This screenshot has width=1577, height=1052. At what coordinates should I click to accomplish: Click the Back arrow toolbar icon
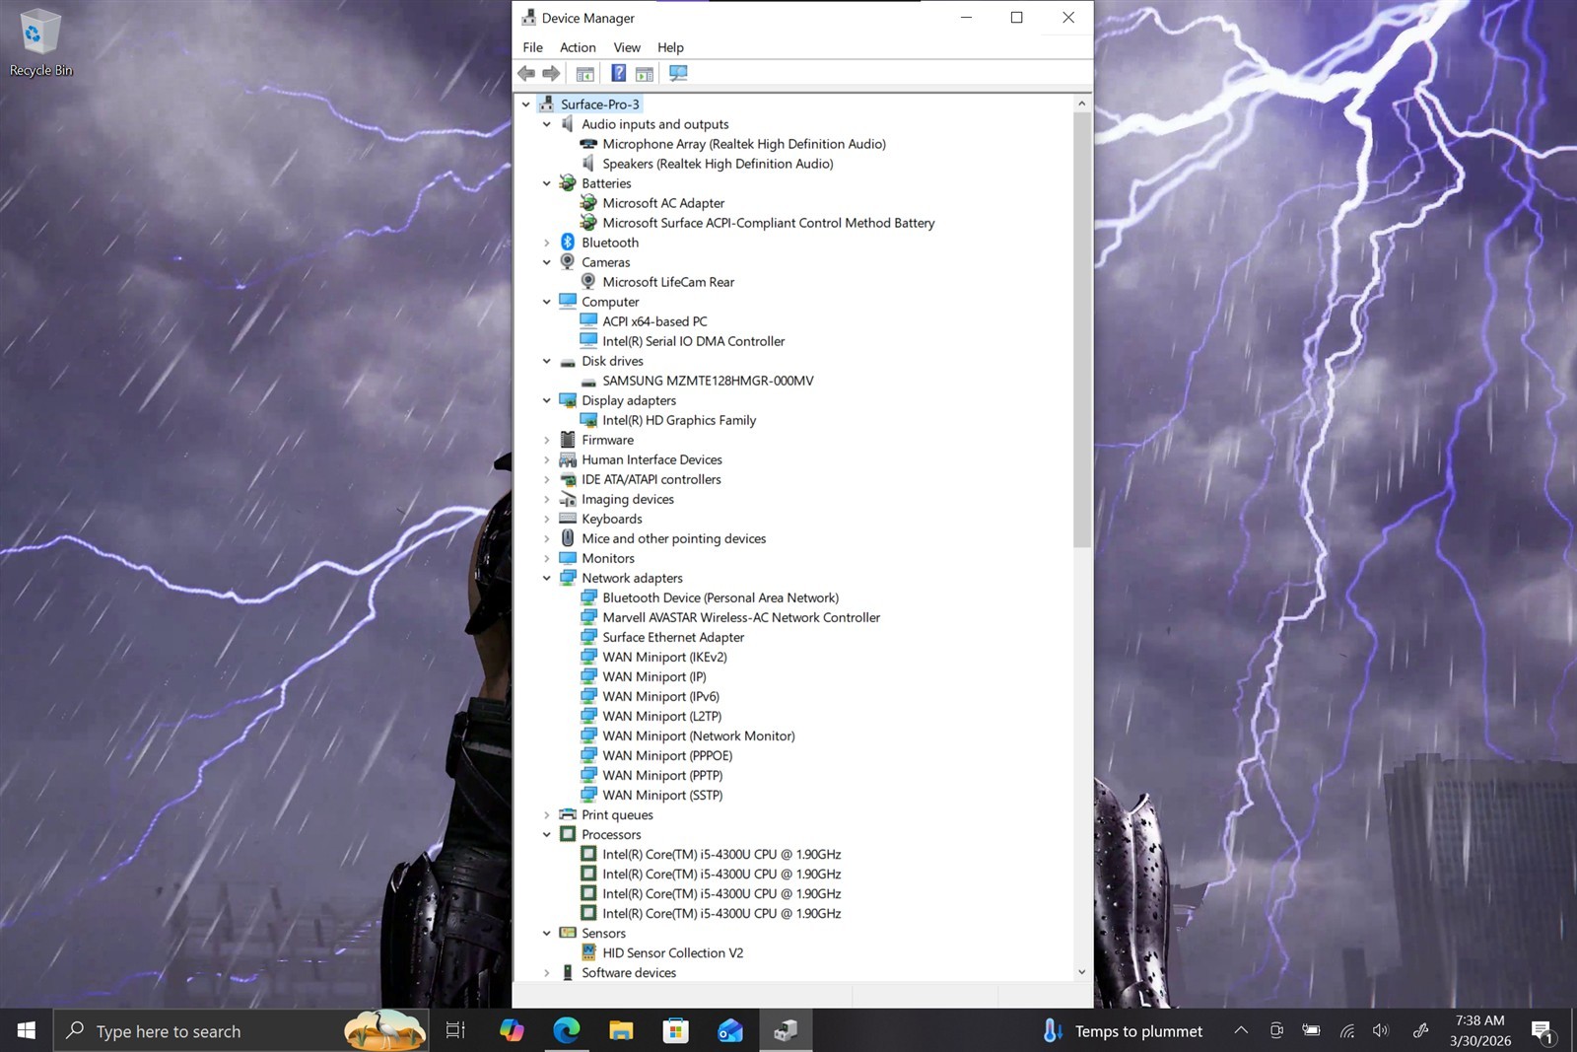(x=526, y=73)
